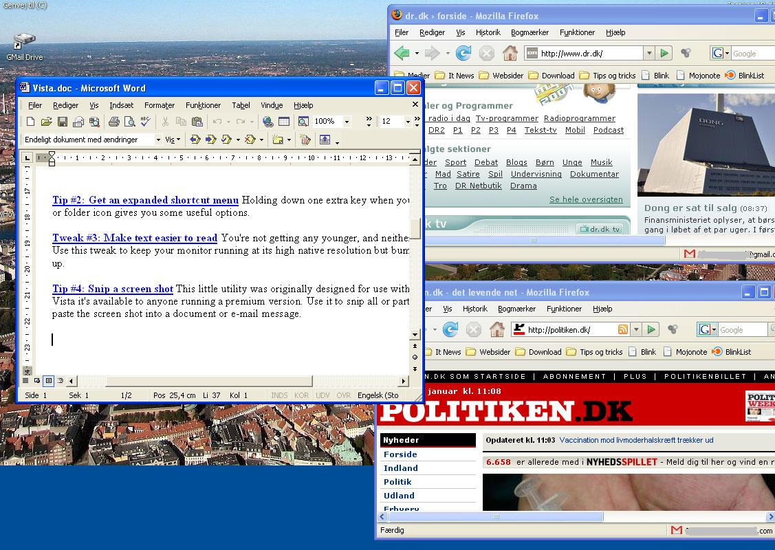Click Accept Change checkmark icon

pos(227,140)
